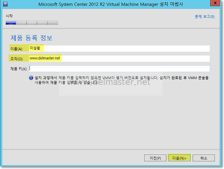Click the 조직(O) organization input field
Image resolution: width=224 pixels, height=169 pixels.
pos(119,59)
